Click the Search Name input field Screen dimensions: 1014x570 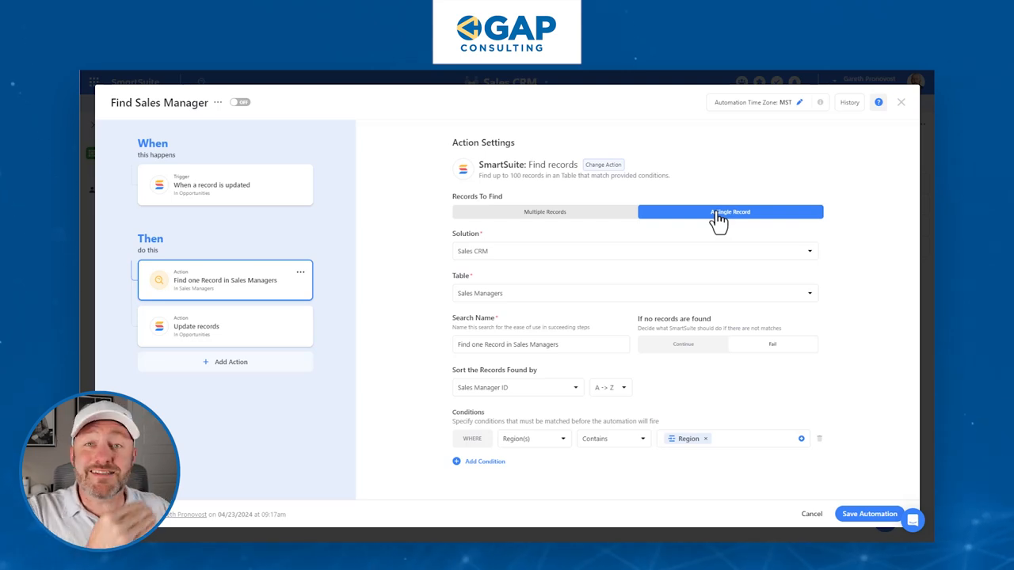click(541, 344)
